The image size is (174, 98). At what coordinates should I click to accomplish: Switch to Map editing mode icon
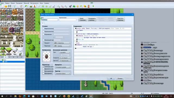[31, 6]
